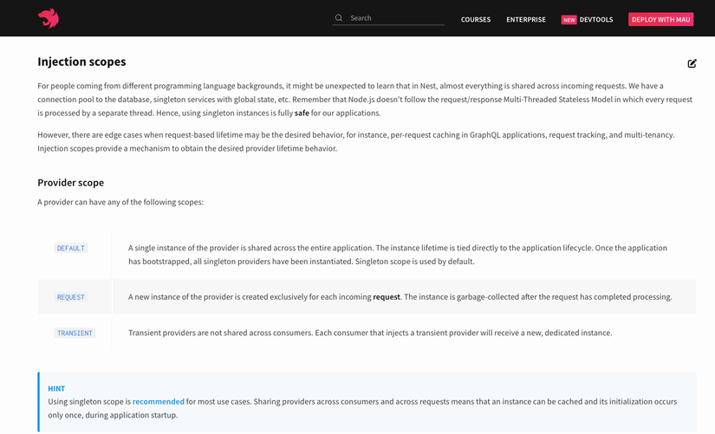This screenshot has height=434, width=715.
Task: Click the red NEW badge
Action: point(569,20)
